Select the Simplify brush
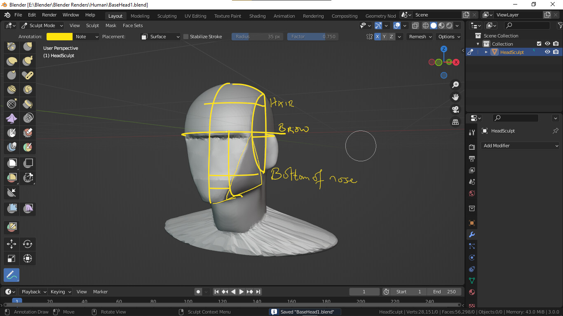The image size is (563, 316). [28, 118]
